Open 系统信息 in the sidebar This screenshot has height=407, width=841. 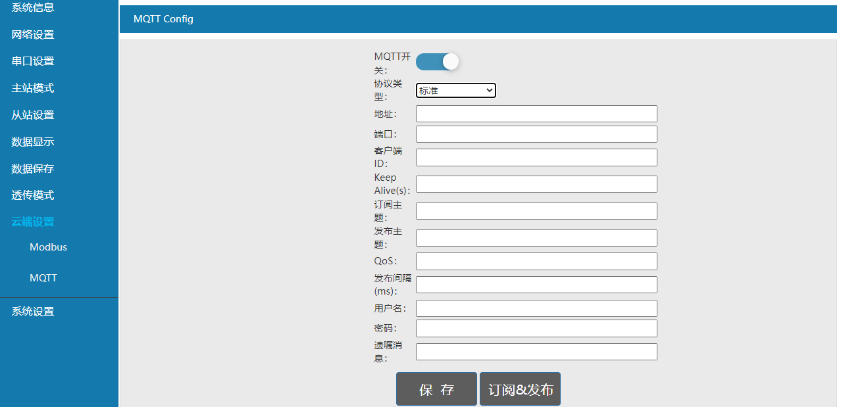click(33, 8)
